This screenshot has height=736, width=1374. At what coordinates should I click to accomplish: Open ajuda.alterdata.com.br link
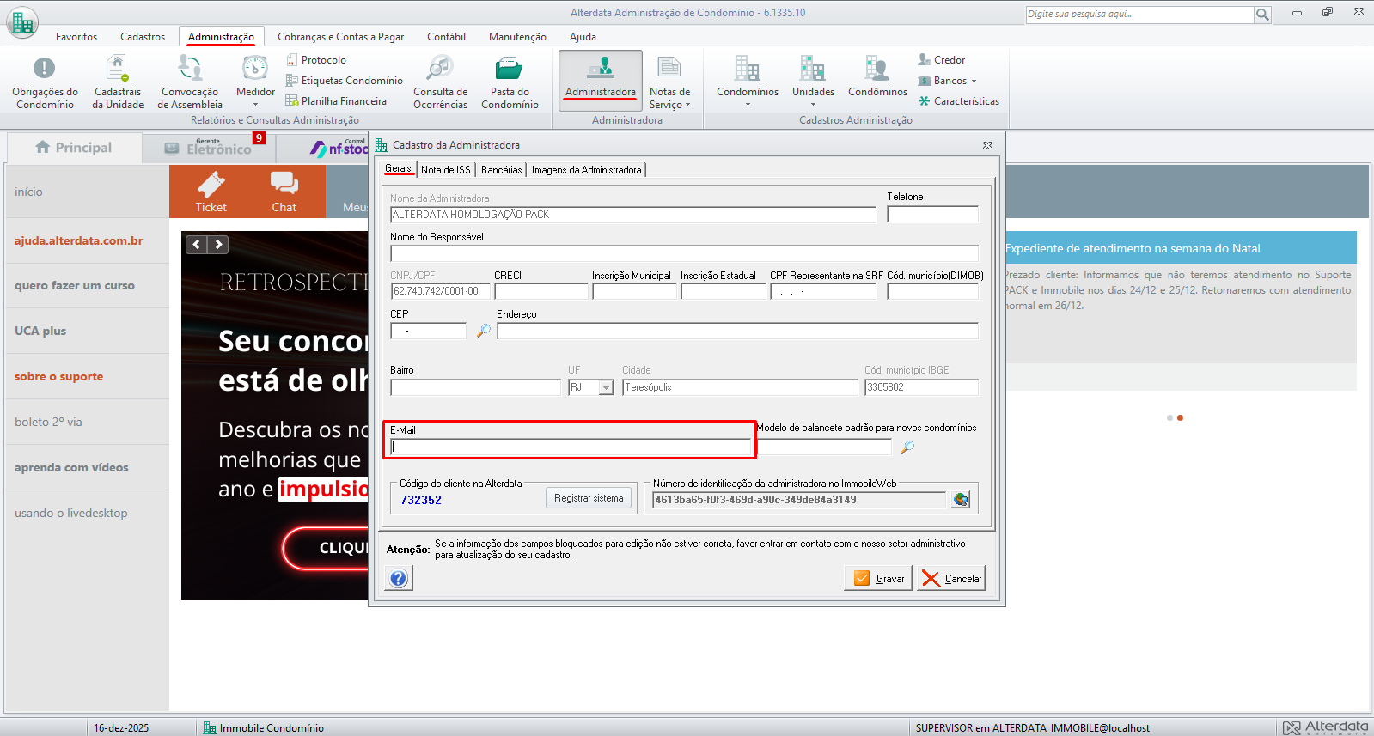(79, 240)
